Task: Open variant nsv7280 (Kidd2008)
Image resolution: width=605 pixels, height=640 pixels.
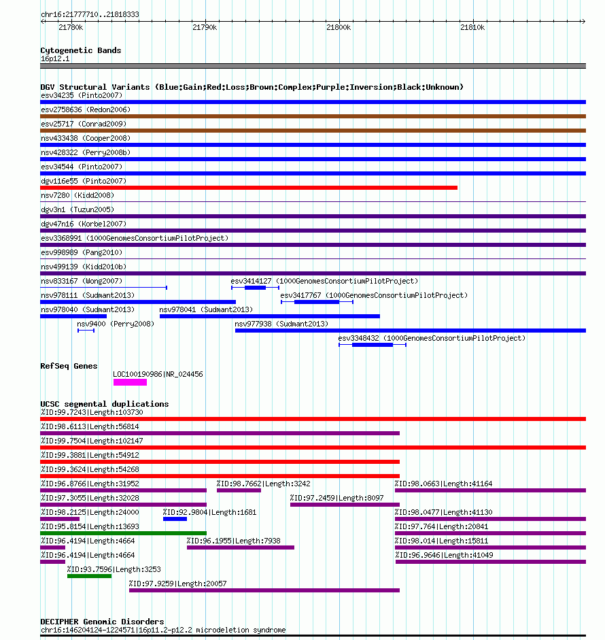Action: click(77, 195)
